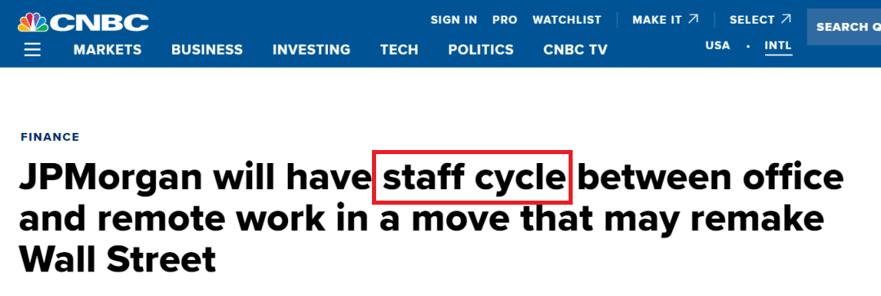Switch edition to USA
The height and width of the screenshot is (296, 881).
718,46
